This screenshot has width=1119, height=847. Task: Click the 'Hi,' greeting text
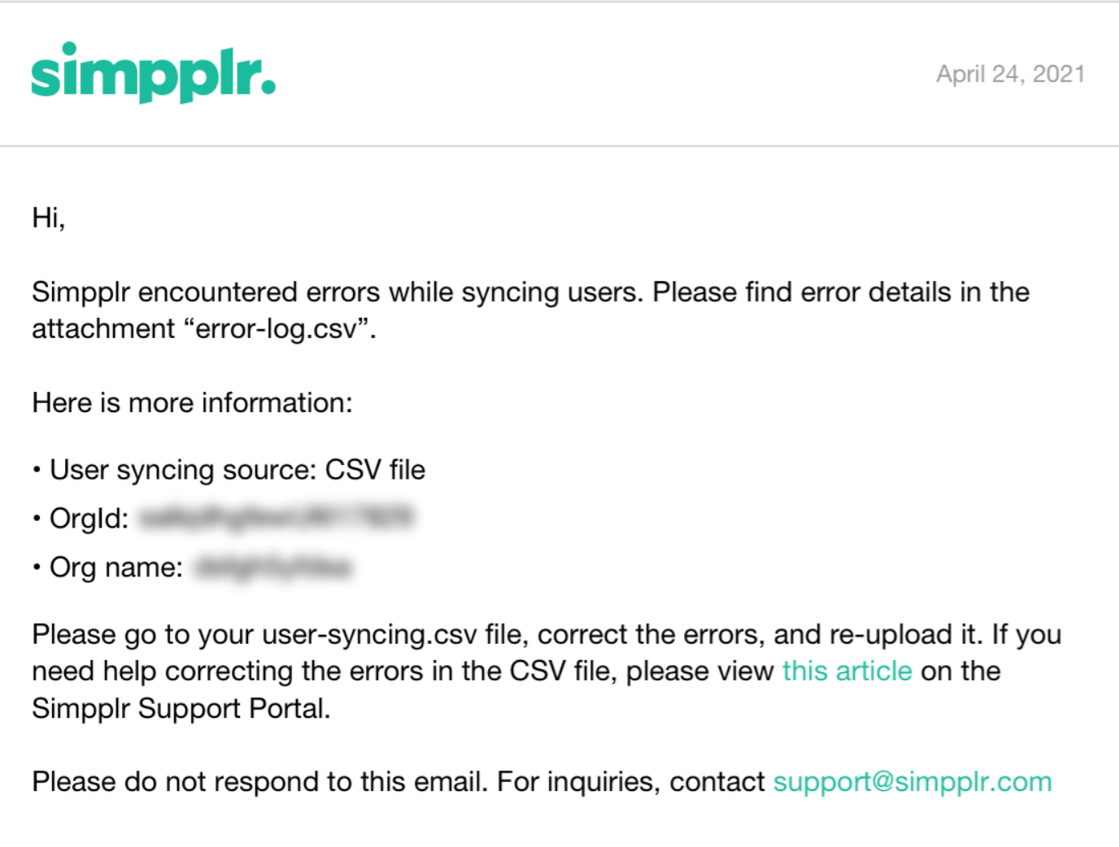pyautogui.click(x=48, y=218)
